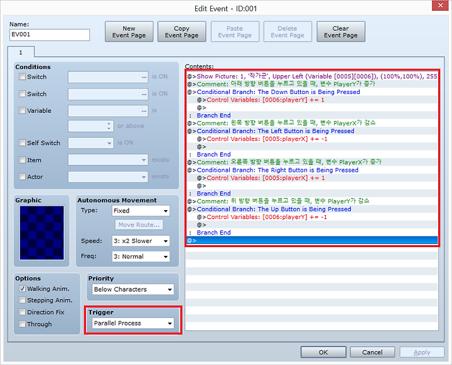Enable the Actor condition checkbox
Screen dimensions: 452x365
point(22,177)
